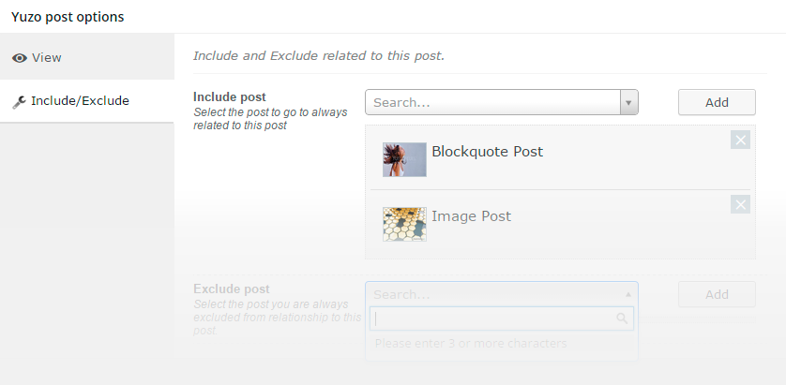
Task: Click the Include post Search combo box
Action: (x=501, y=102)
